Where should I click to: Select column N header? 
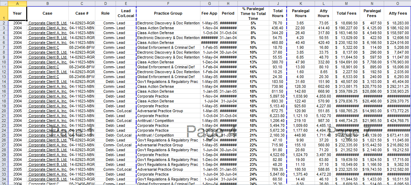pos(372,3)
